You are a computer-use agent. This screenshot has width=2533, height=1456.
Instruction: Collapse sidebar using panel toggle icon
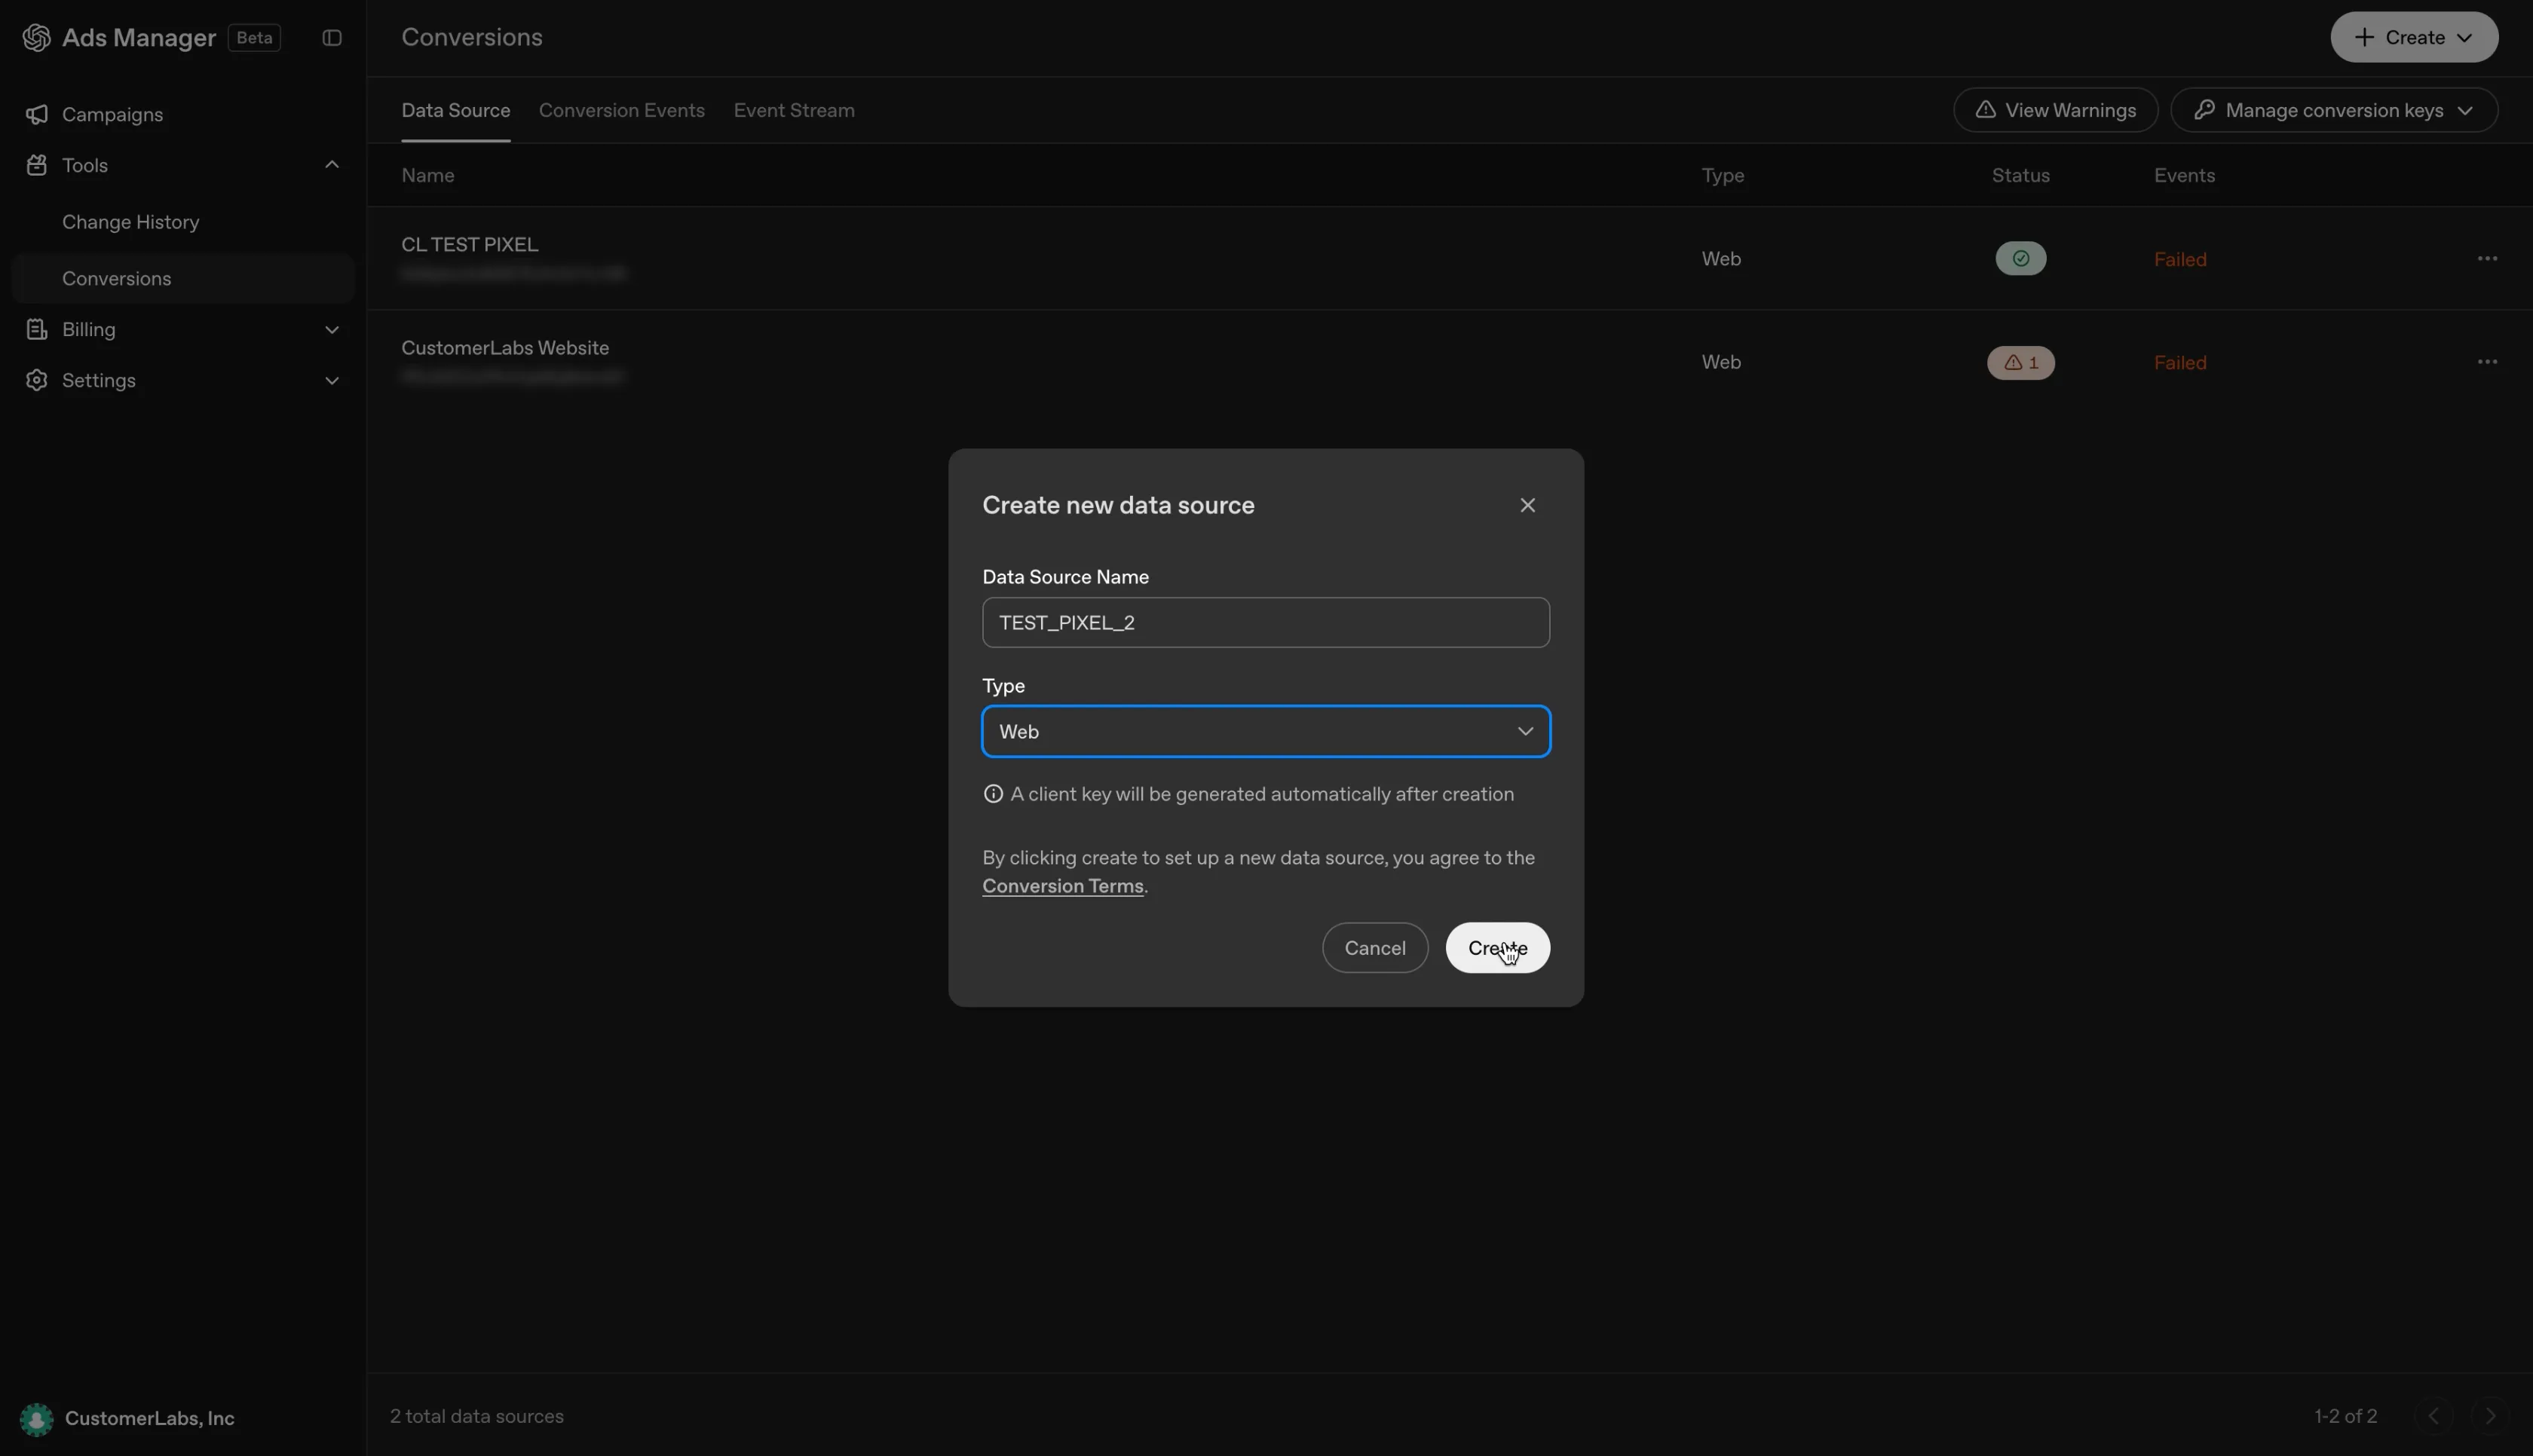coord(332,38)
